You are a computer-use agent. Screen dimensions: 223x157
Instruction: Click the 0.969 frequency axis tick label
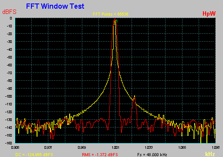pyautogui.click(x=82, y=147)
